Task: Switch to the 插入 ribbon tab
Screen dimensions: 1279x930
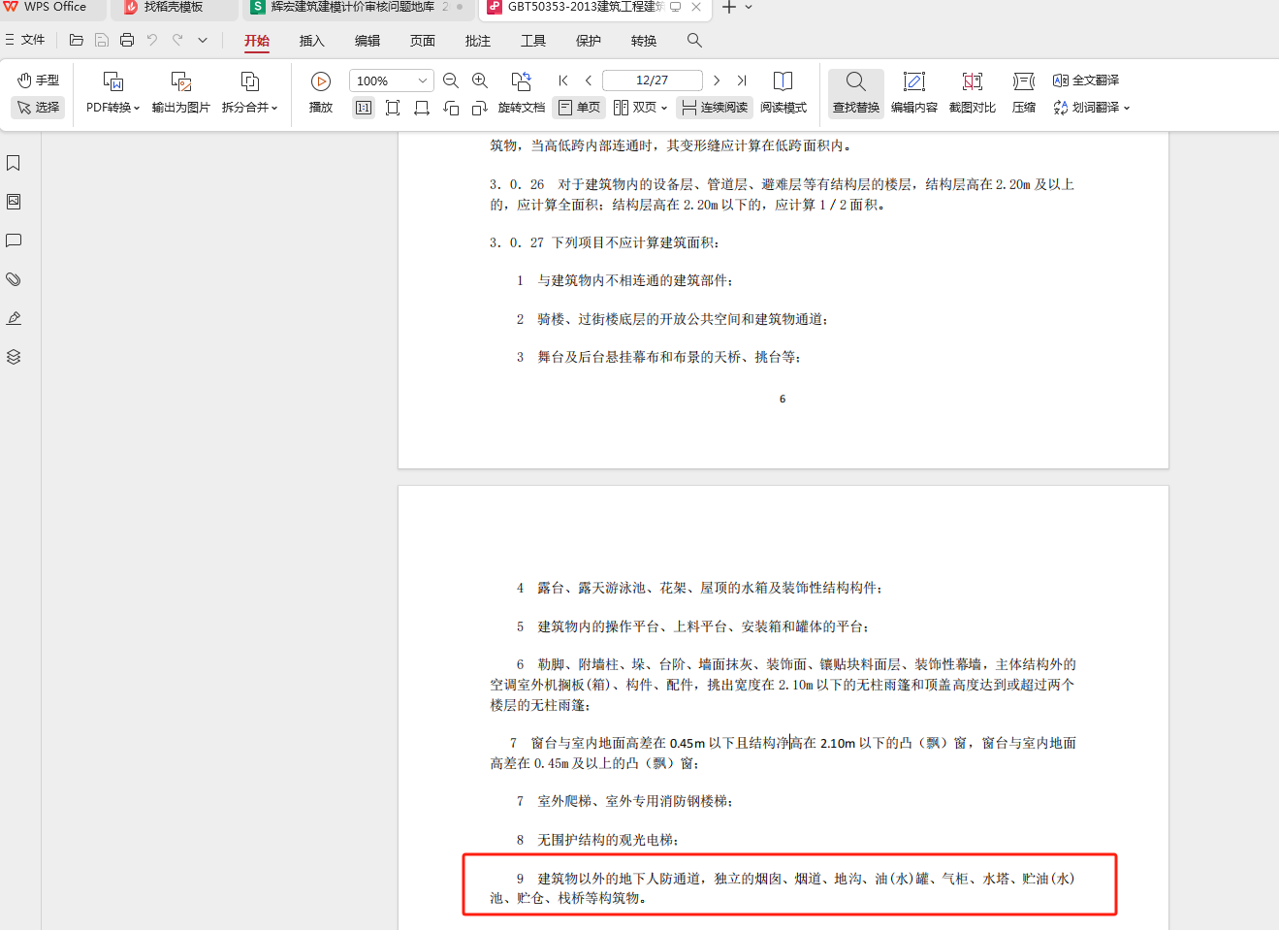Action: pos(312,41)
